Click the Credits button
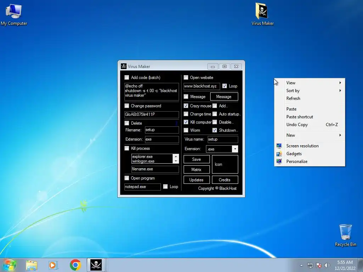The height and width of the screenshot is (272, 363). [x=225, y=180]
